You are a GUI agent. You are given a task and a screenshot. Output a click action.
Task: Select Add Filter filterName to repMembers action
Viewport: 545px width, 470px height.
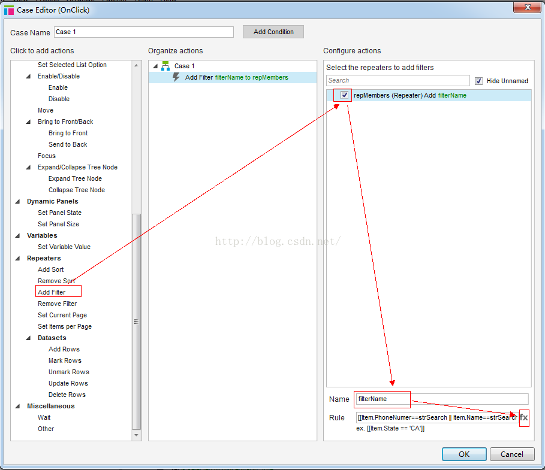coord(233,77)
